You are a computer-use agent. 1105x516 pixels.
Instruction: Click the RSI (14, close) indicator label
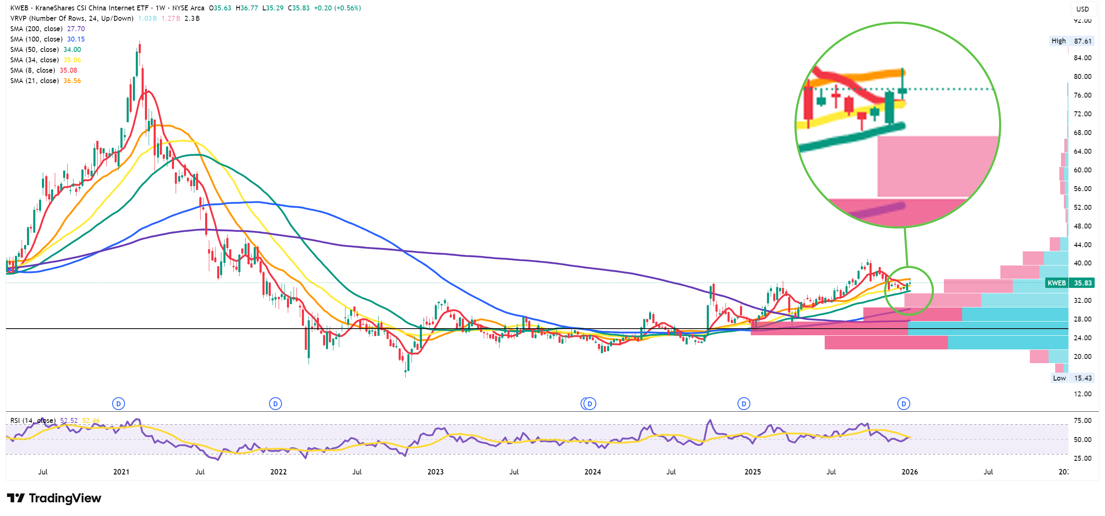point(33,420)
